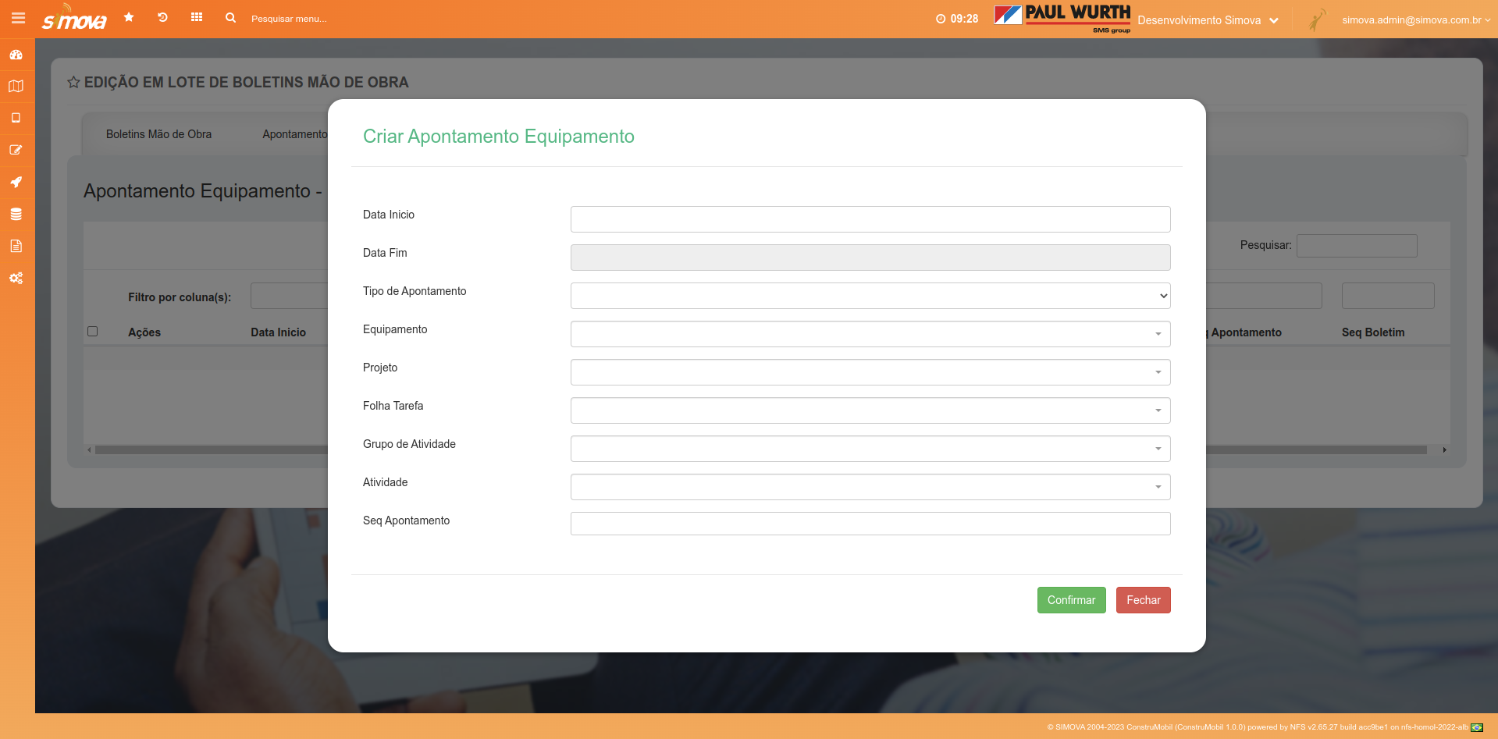Open the apps grid icon

tap(197, 17)
